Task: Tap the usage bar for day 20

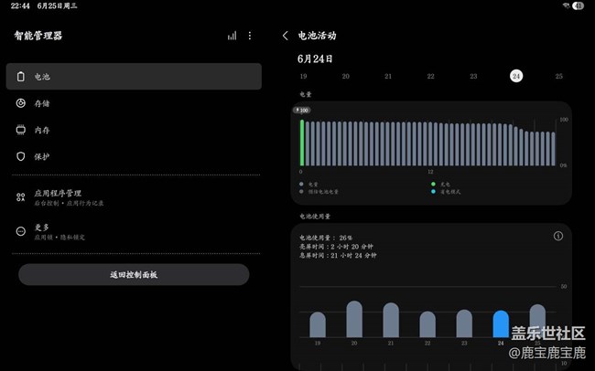Action: [354, 320]
